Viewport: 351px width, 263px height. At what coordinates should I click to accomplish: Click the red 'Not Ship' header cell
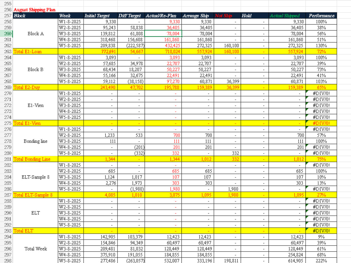(227, 16)
